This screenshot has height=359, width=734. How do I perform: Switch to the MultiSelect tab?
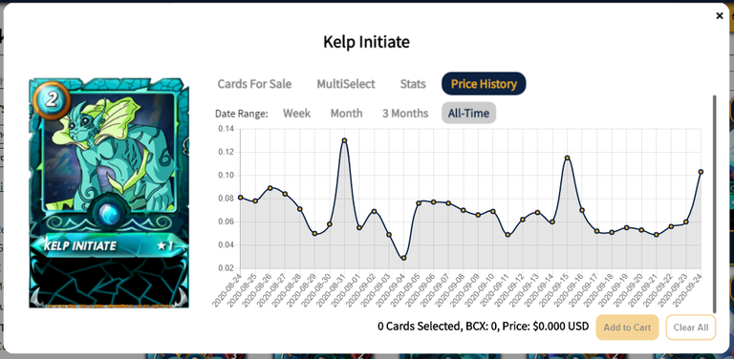pos(345,84)
